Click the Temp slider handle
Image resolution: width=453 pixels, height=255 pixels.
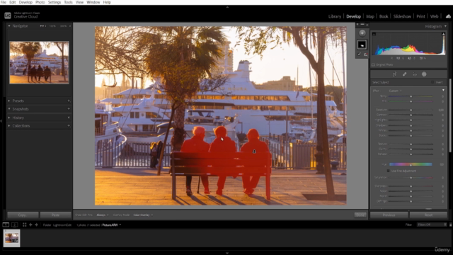click(x=411, y=96)
